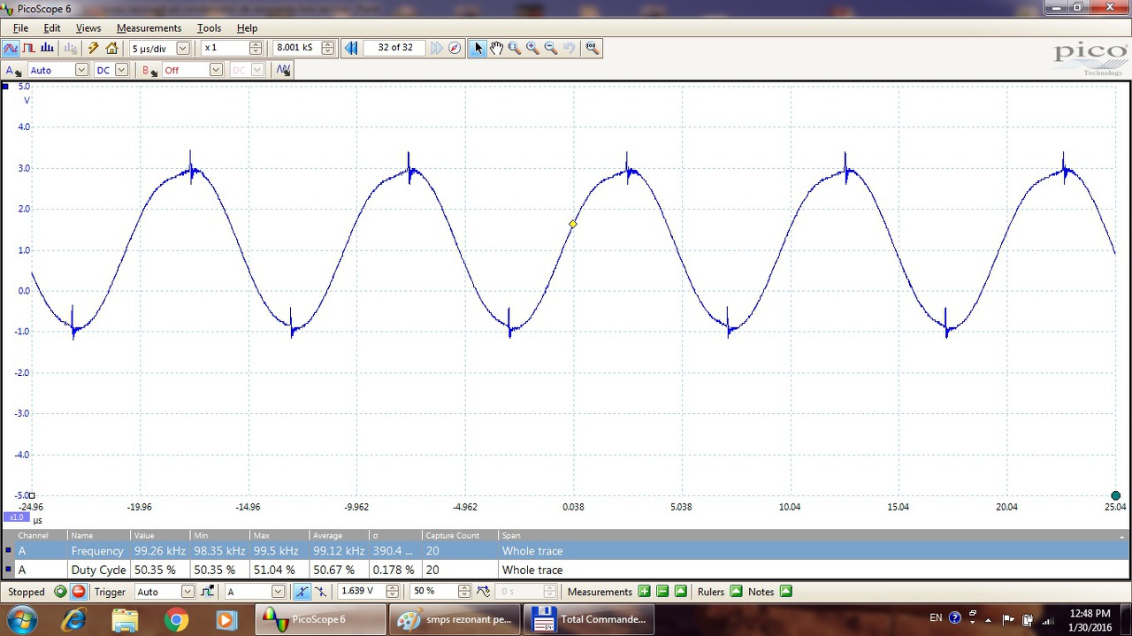Image resolution: width=1132 pixels, height=636 pixels.
Task: Toggle the Rulers legend
Action: (x=737, y=592)
